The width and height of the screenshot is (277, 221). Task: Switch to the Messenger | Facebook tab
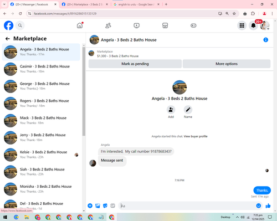point(34,4)
